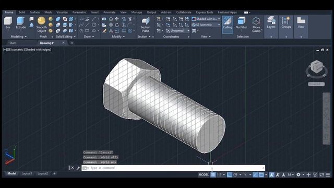Click the View panel button
This screenshot has height=188, width=334.
pos(301,22)
